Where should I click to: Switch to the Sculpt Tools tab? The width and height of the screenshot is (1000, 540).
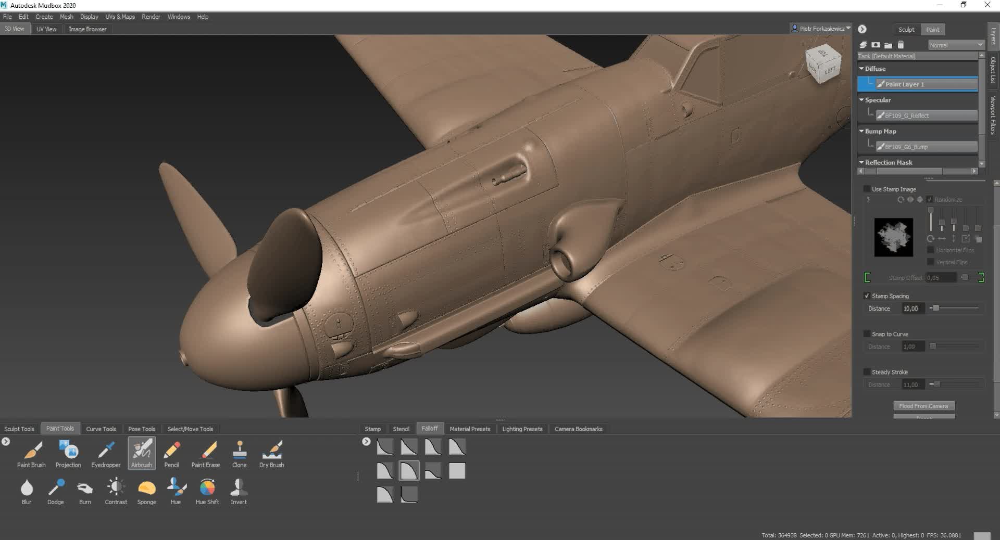pyautogui.click(x=19, y=429)
